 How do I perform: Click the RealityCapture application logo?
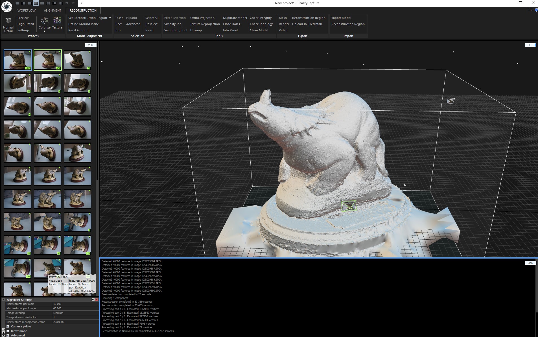pos(6,7)
